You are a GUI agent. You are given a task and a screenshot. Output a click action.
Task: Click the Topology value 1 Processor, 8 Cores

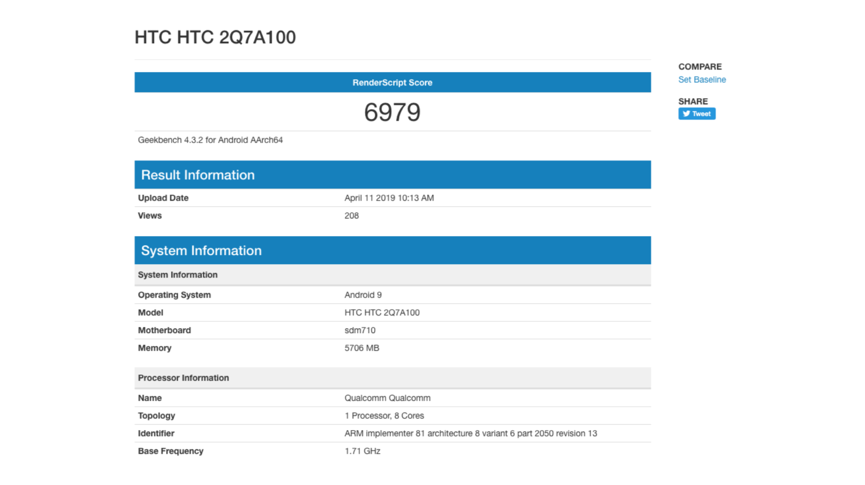(x=384, y=416)
